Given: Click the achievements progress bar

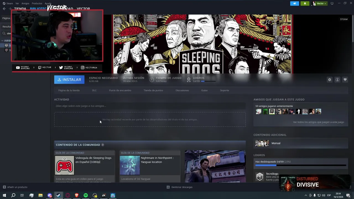Looking at the screenshot, I should coord(301,165).
